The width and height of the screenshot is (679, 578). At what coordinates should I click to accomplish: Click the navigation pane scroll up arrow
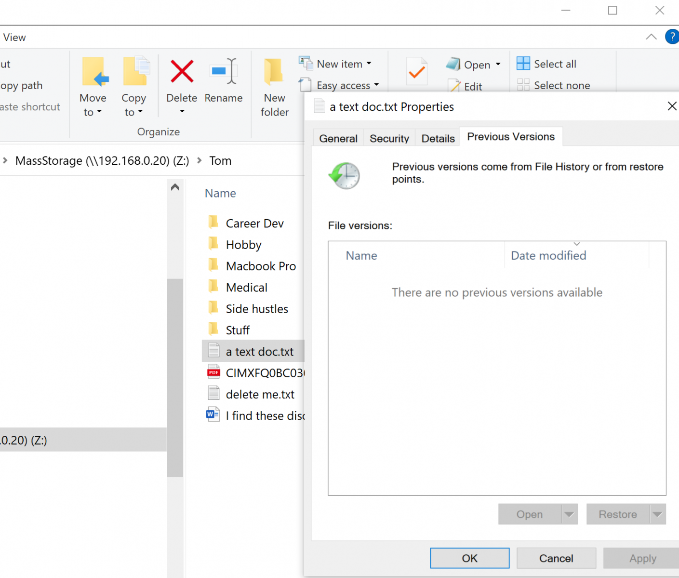coord(175,187)
